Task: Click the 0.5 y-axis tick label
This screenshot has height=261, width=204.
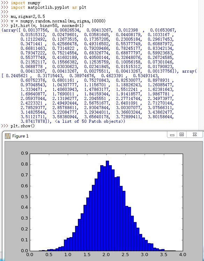Action: 24,197
